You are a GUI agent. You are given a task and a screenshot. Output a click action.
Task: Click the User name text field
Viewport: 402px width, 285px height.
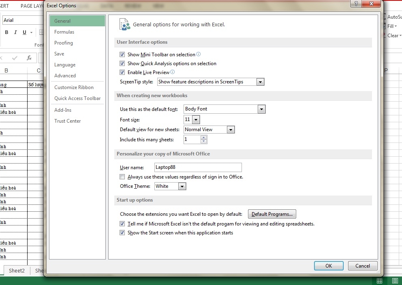coord(198,168)
